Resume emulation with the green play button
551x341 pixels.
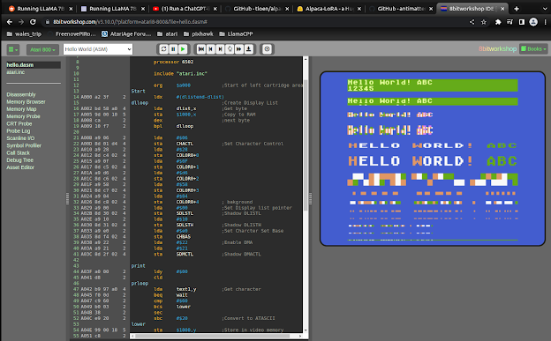click(183, 49)
